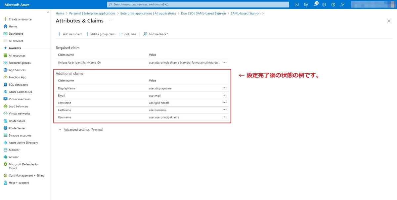Click the Advisor icon in sidebar
This screenshot has width=397, height=200.
5,157
